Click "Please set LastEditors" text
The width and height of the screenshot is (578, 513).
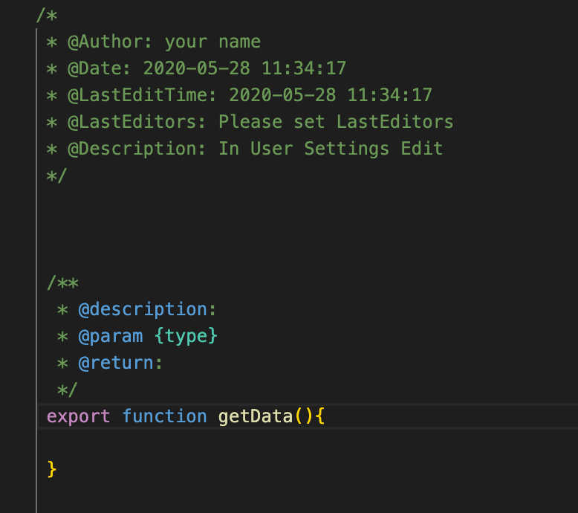(336, 122)
